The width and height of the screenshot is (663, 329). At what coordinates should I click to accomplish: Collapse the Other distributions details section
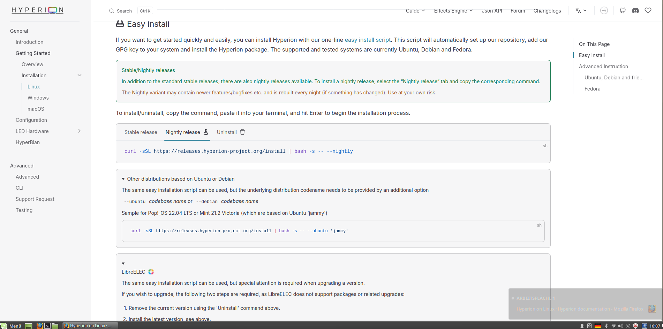(123, 179)
